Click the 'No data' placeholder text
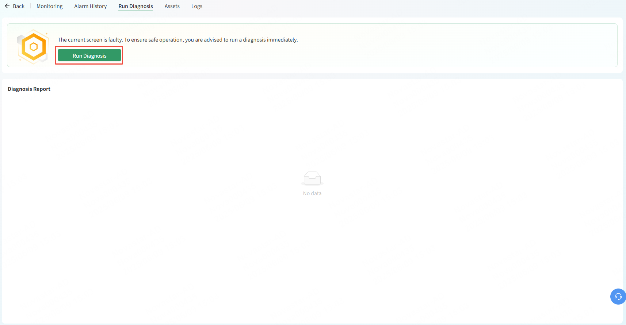 (x=312, y=193)
